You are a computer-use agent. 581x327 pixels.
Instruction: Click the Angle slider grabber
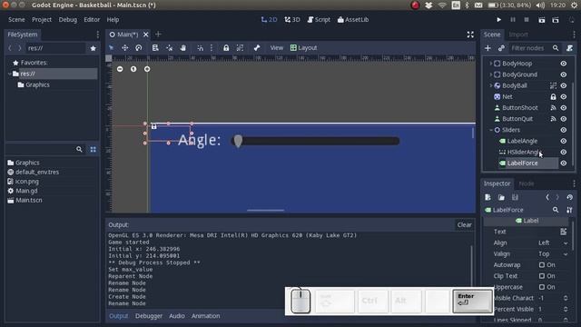pos(238,141)
